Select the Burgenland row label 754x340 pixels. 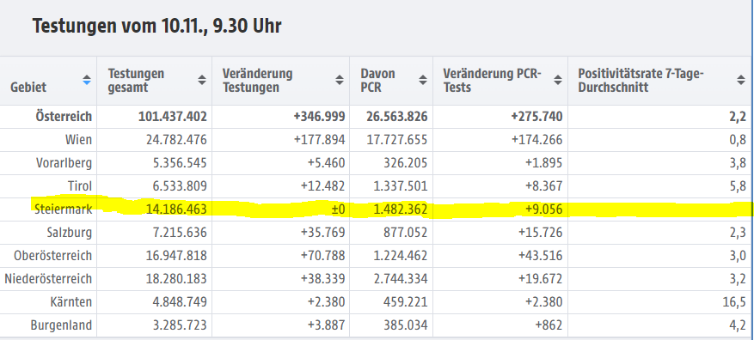61,325
